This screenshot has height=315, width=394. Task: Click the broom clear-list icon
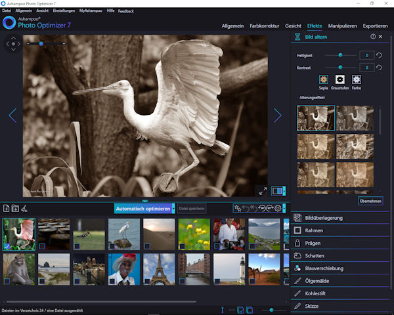point(24,208)
